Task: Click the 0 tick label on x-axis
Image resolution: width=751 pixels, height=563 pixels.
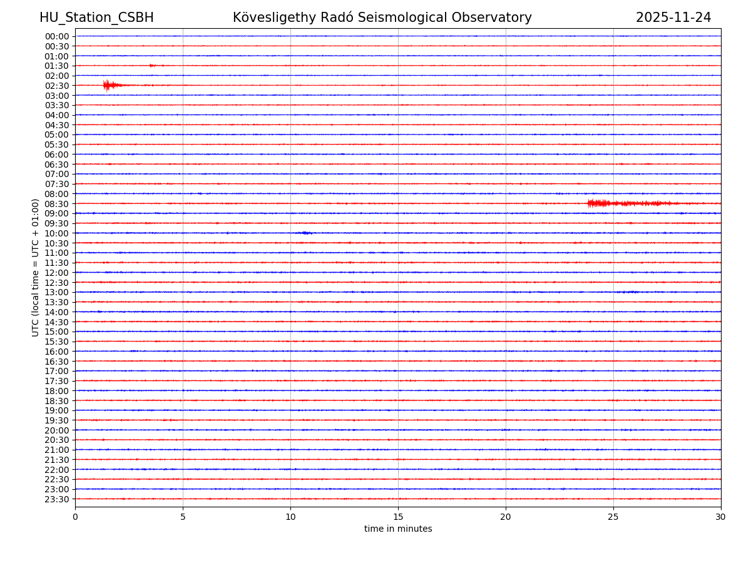Action: click(75, 517)
